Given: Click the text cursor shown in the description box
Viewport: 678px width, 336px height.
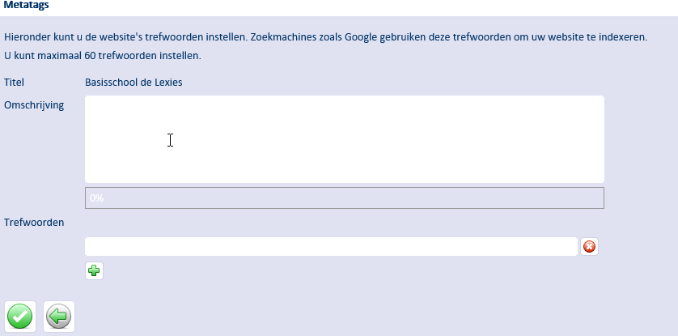Looking at the screenshot, I should click(171, 140).
